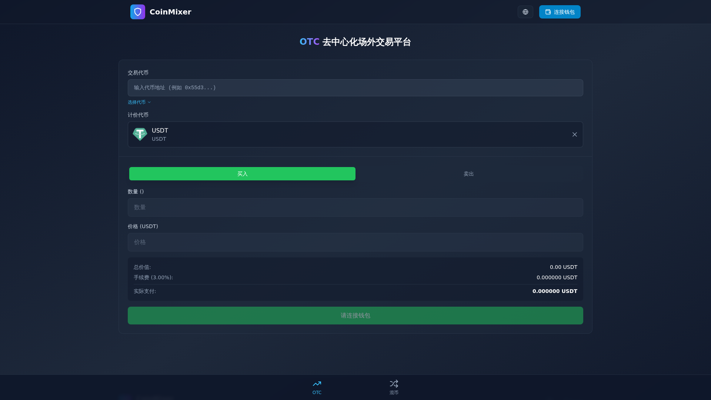Click the 请连接钱包 submit button
Image resolution: width=711 pixels, height=400 pixels.
(x=355, y=316)
